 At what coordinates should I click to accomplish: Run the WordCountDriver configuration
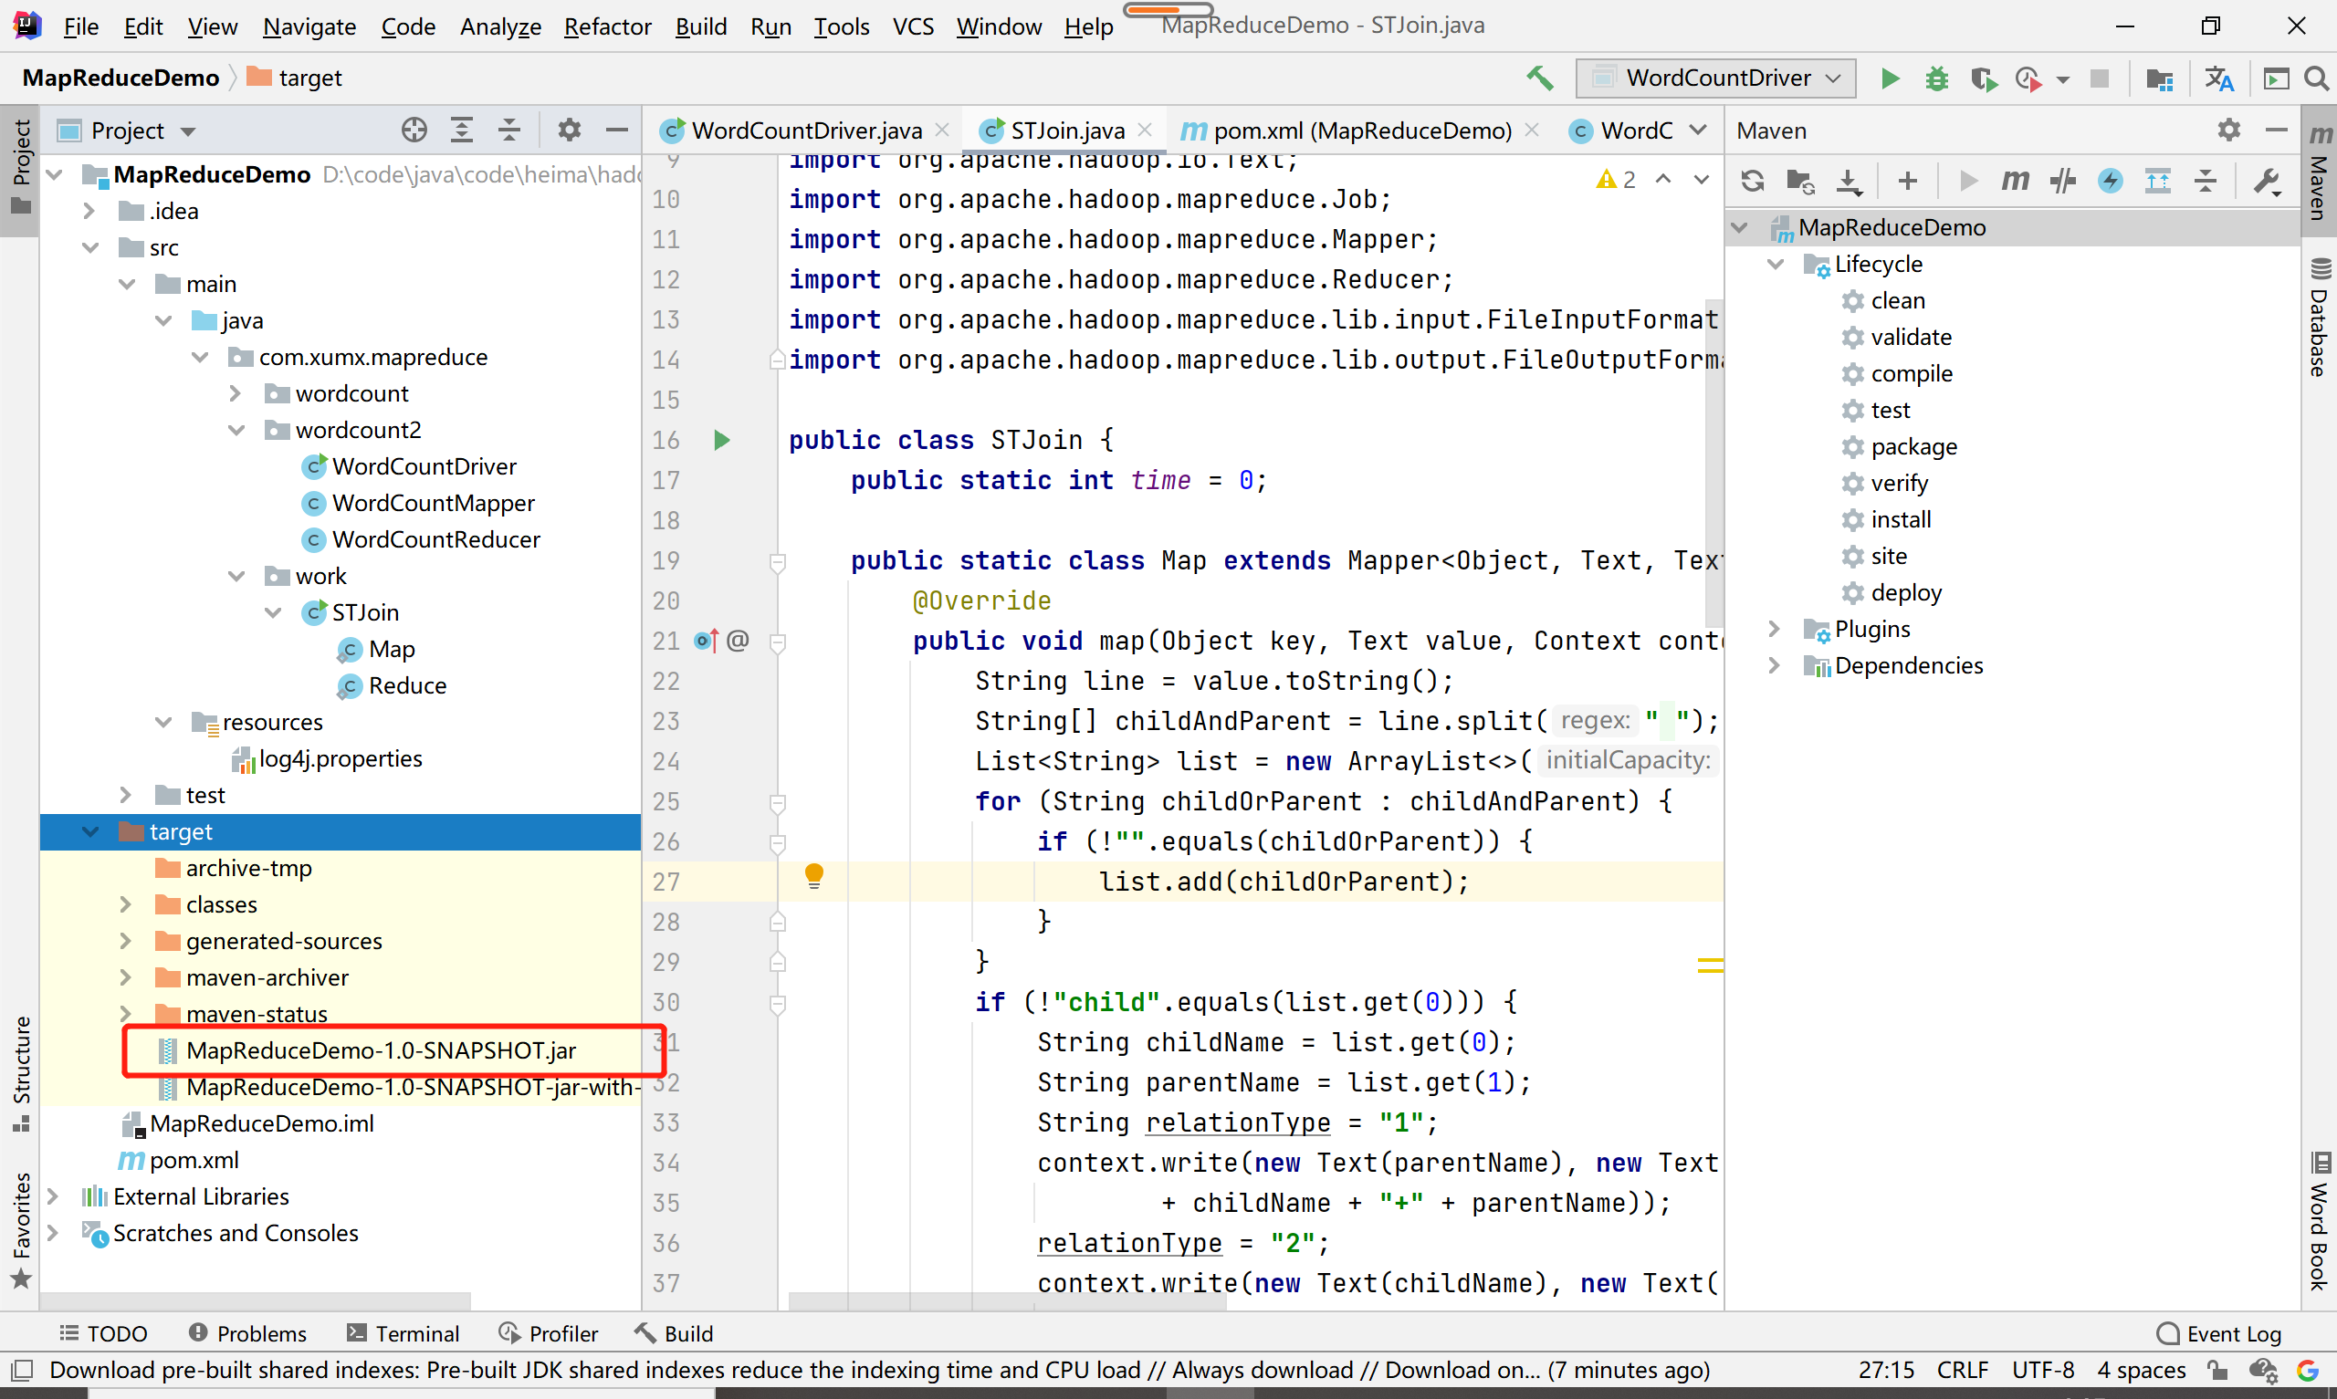(x=1889, y=78)
